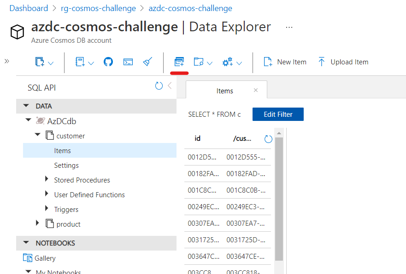The height and width of the screenshot is (274, 406).
Task: Click the Edit Filter button
Action: 278,114
